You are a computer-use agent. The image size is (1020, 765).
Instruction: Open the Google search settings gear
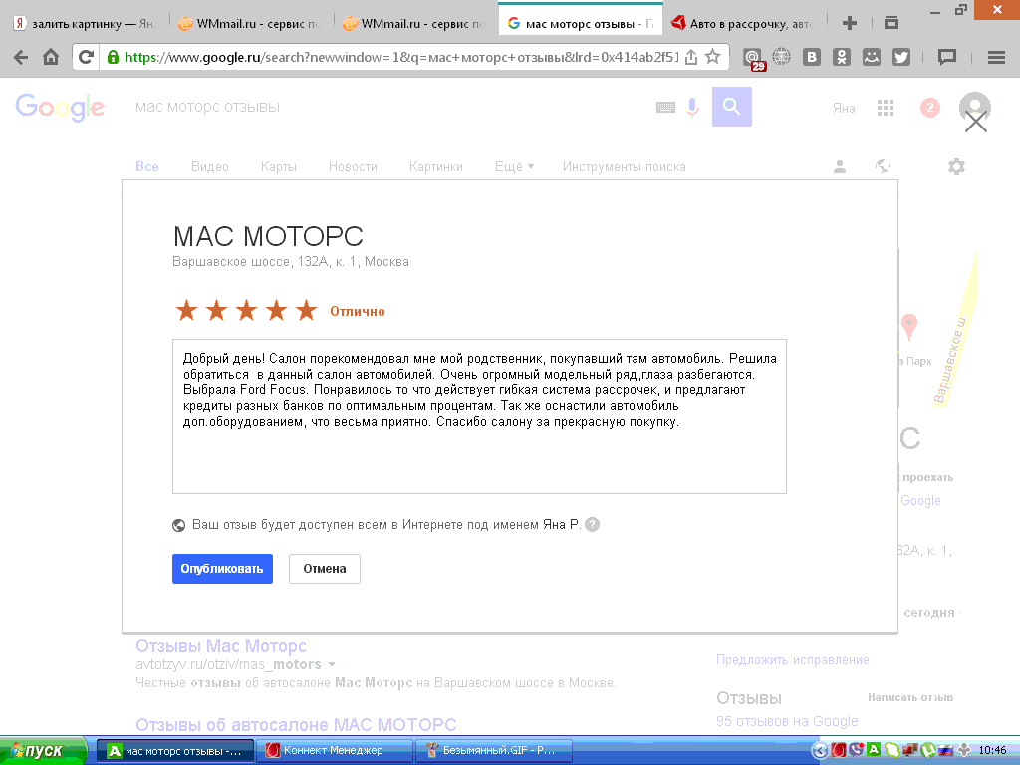pyautogui.click(x=956, y=167)
